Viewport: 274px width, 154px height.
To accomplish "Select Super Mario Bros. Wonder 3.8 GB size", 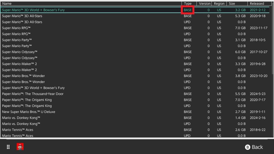I will point(240,76).
